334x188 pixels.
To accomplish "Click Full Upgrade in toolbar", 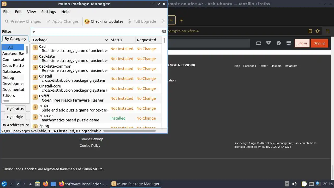I will [x=142, y=21].
